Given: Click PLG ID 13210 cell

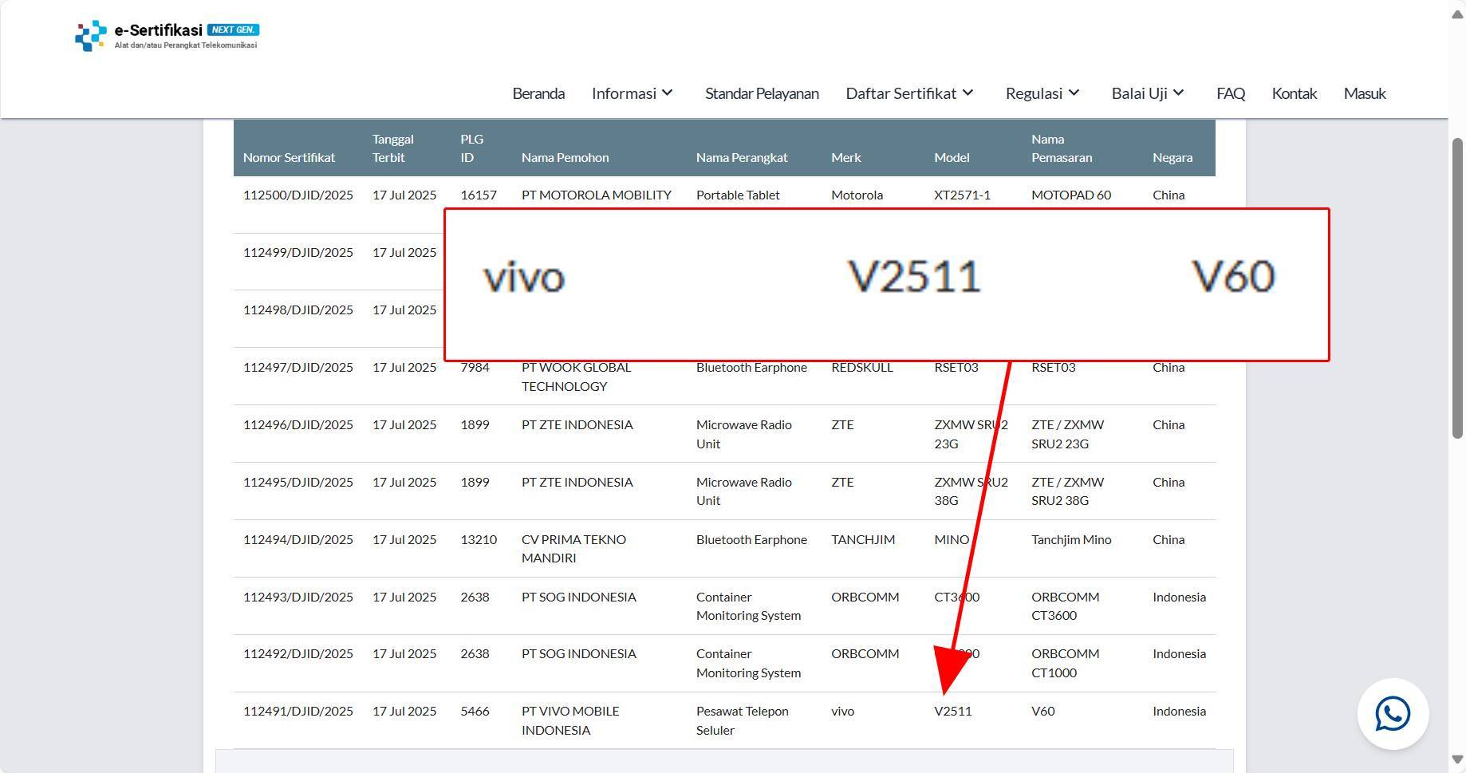Looking at the screenshot, I should tap(479, 539).
